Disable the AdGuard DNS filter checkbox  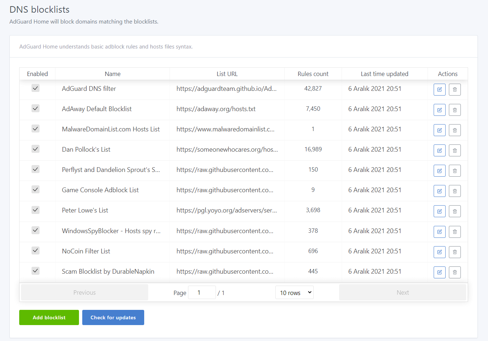36,88
